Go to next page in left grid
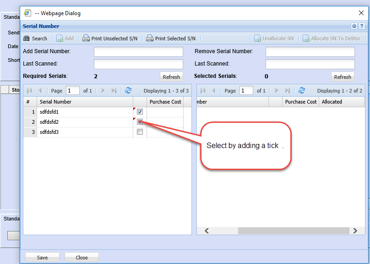Viewport: 370px width, 264px height. point(103,91)
